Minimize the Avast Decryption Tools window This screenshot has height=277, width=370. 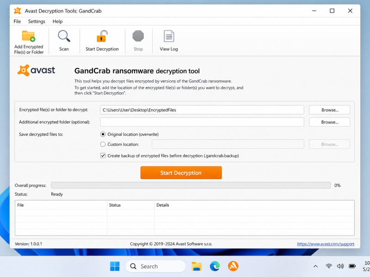coord(314,11)
